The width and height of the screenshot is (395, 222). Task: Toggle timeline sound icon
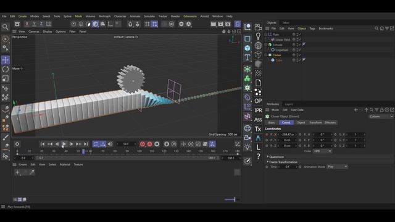(110, 144)
